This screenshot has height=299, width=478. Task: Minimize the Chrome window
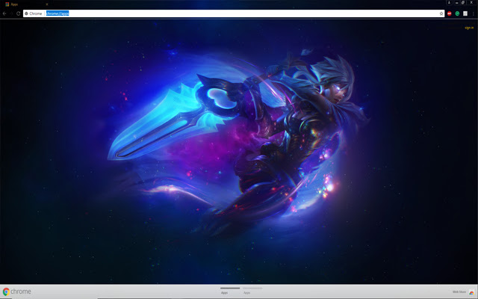456,2
